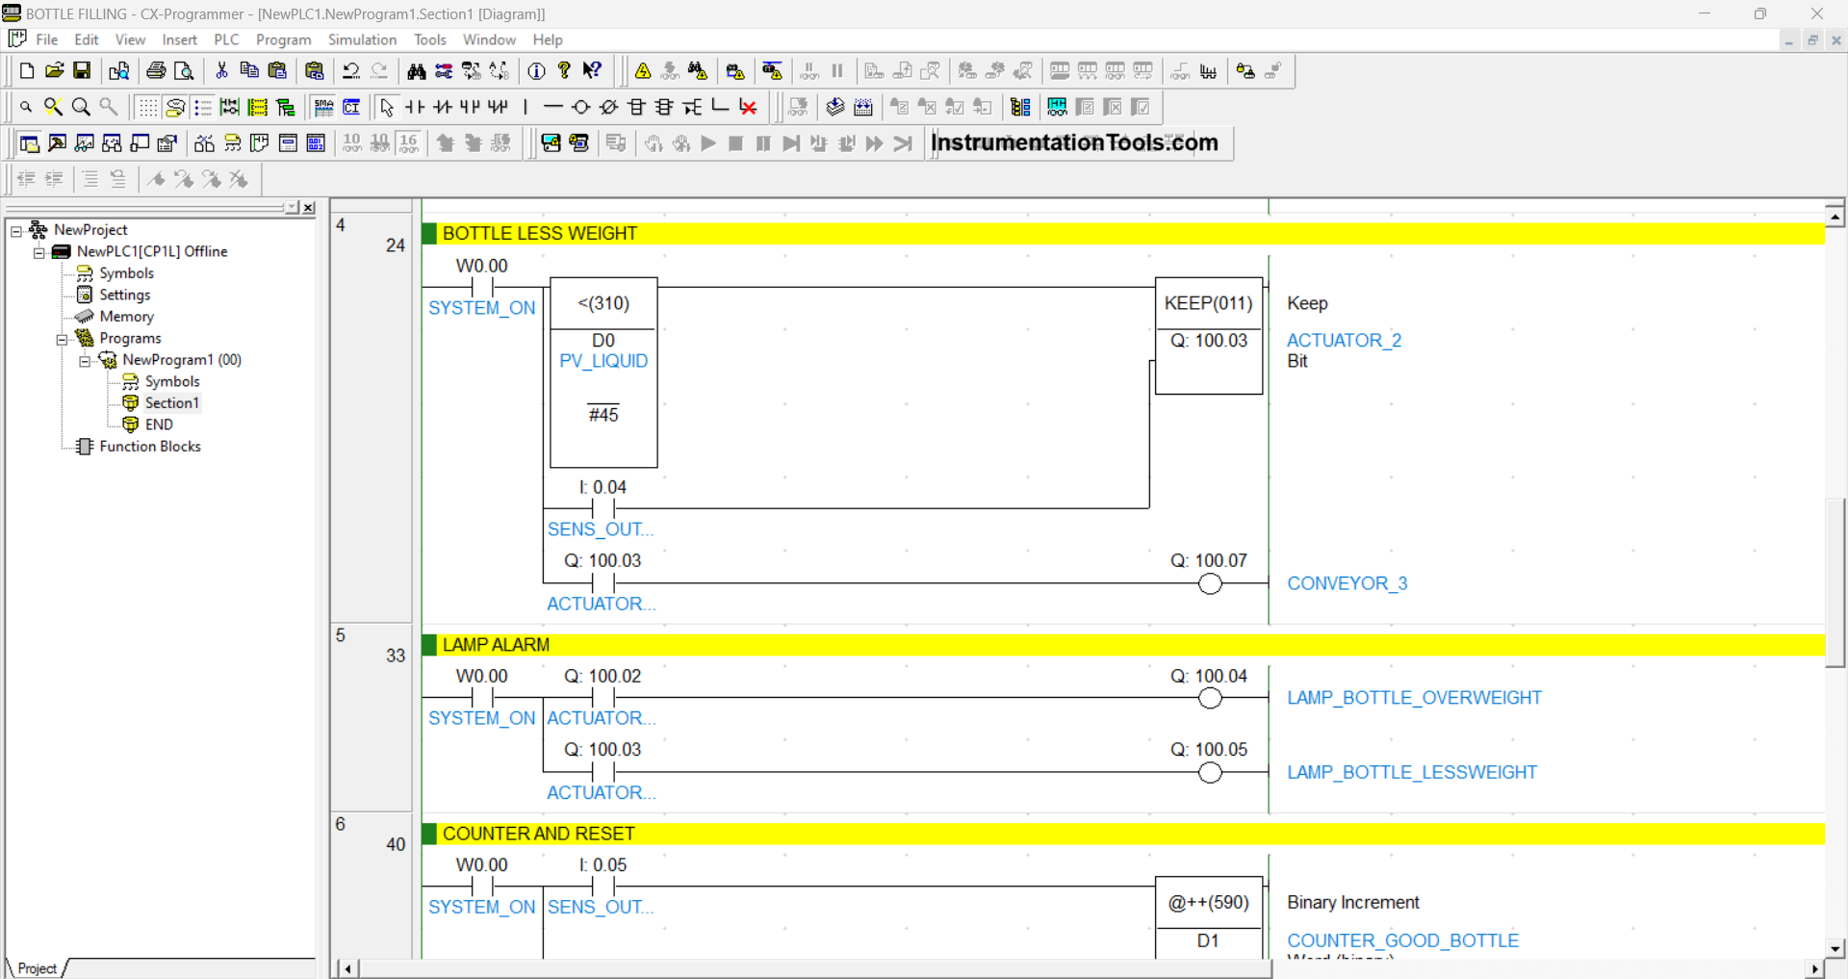Select the New Coil tool
The width and height of the screenshot is (1848, 979).
[580, 107]
